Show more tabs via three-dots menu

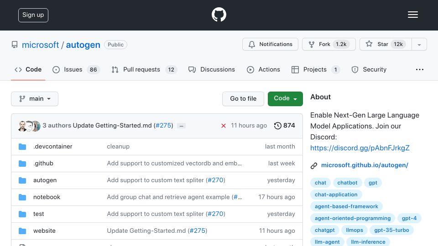click(x=420, y=69)
